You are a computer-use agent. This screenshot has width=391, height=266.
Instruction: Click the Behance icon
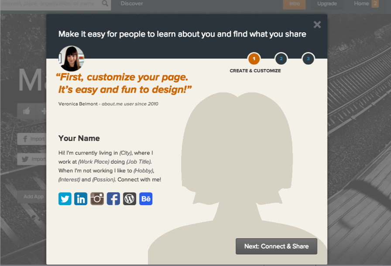(x=146, y=199)
